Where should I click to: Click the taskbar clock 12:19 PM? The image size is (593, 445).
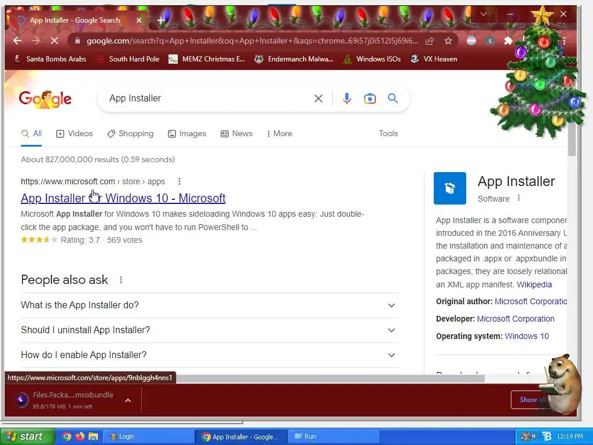click(x=570, y=437)
